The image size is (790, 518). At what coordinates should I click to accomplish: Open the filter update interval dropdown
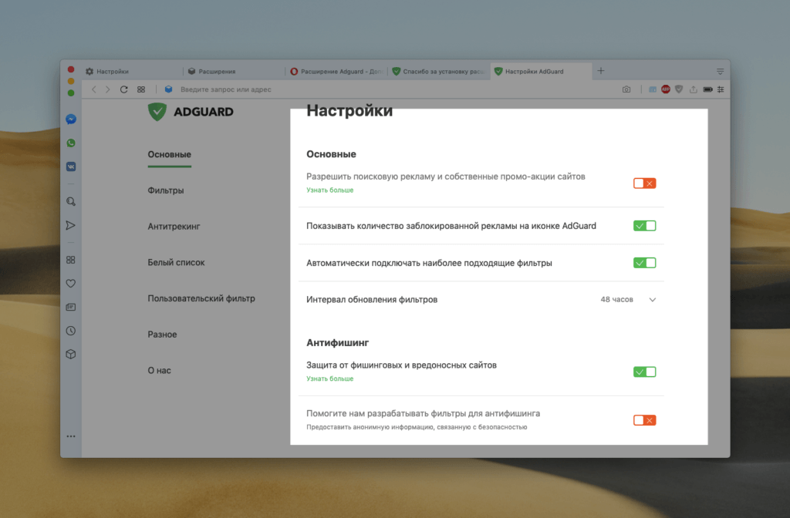coord(628,300)
